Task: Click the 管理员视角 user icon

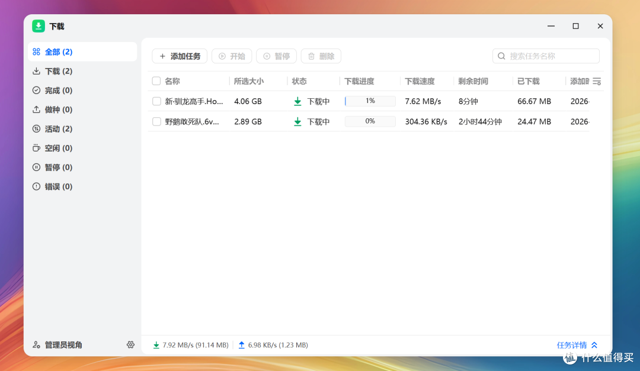Action: click(x=36, y=345)
